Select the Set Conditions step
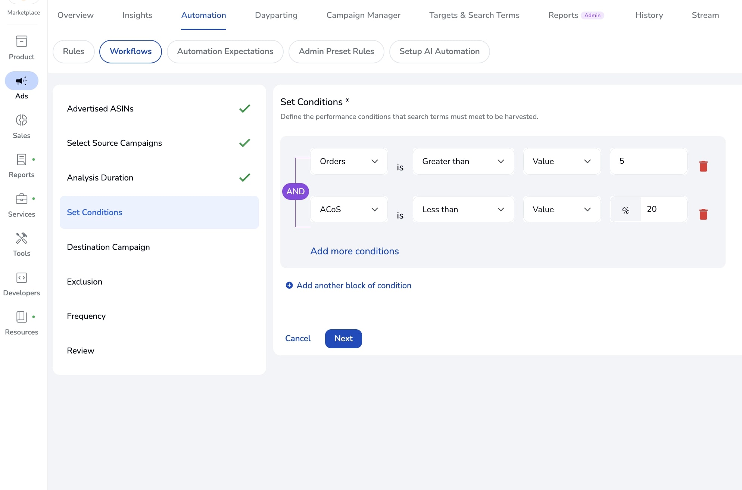This screenshot has width=742, height=490. pos(159,213)
